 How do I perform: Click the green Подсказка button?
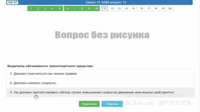pyautogui.click(x=89, y=104)
